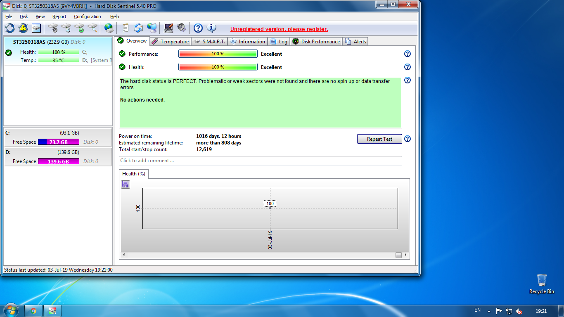Click the refresh with warning triangle icon

23,28
